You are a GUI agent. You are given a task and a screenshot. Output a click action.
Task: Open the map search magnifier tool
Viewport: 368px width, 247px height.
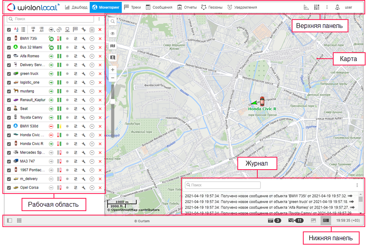click(113, 21)
